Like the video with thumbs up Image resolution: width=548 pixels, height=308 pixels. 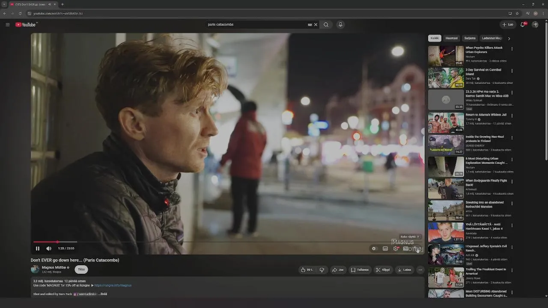[x=307, y=270]
